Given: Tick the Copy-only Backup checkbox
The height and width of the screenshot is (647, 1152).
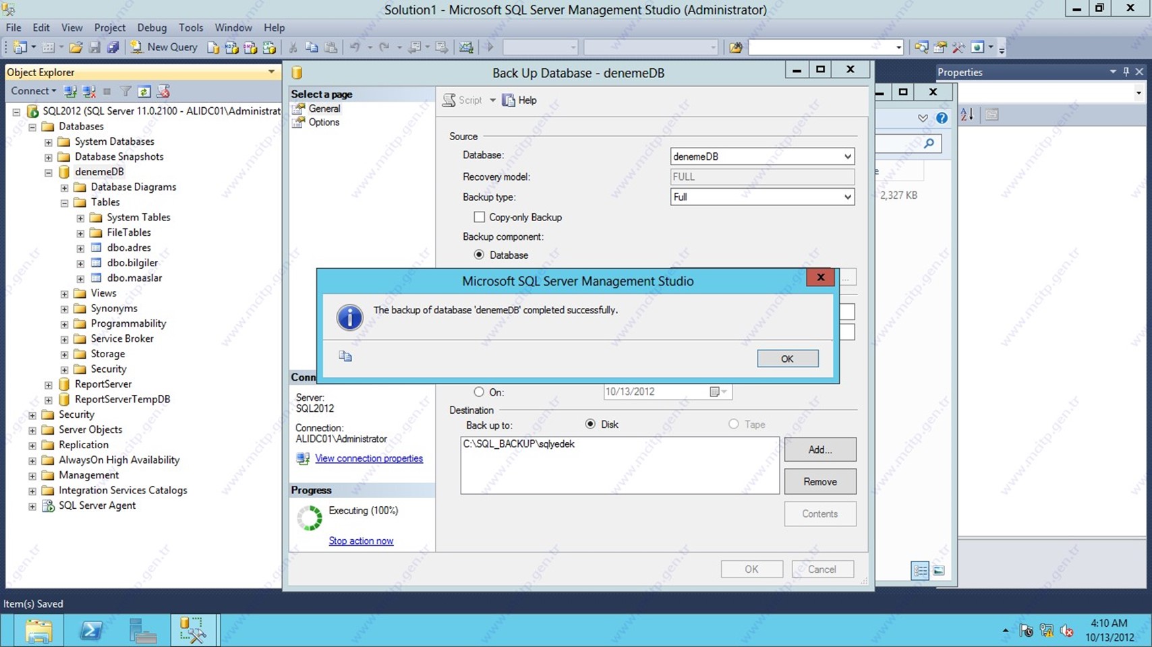Looking at the screenshot, I should [479, 217].
